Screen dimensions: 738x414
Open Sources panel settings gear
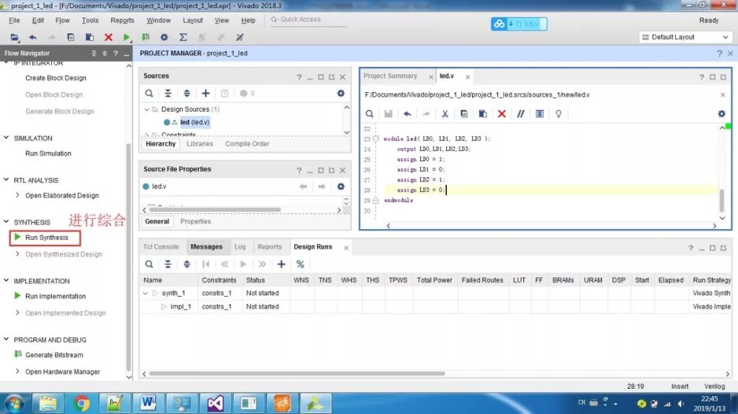(341, 93)
